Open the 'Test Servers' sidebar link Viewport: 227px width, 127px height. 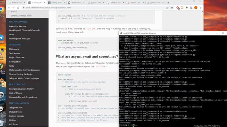tap(15, 53)
